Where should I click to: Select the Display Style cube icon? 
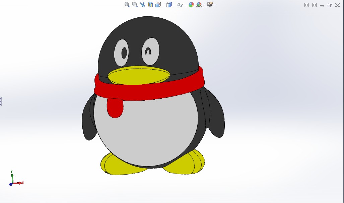pyautogui.click(x=169, y=5)
